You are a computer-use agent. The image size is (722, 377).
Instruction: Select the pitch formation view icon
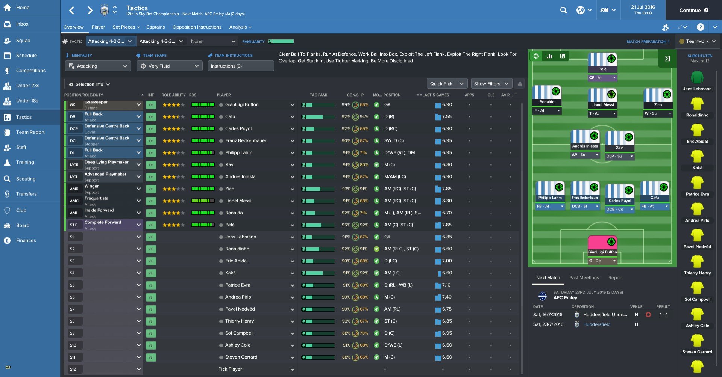pyautogui.click(x=536, y=56)
